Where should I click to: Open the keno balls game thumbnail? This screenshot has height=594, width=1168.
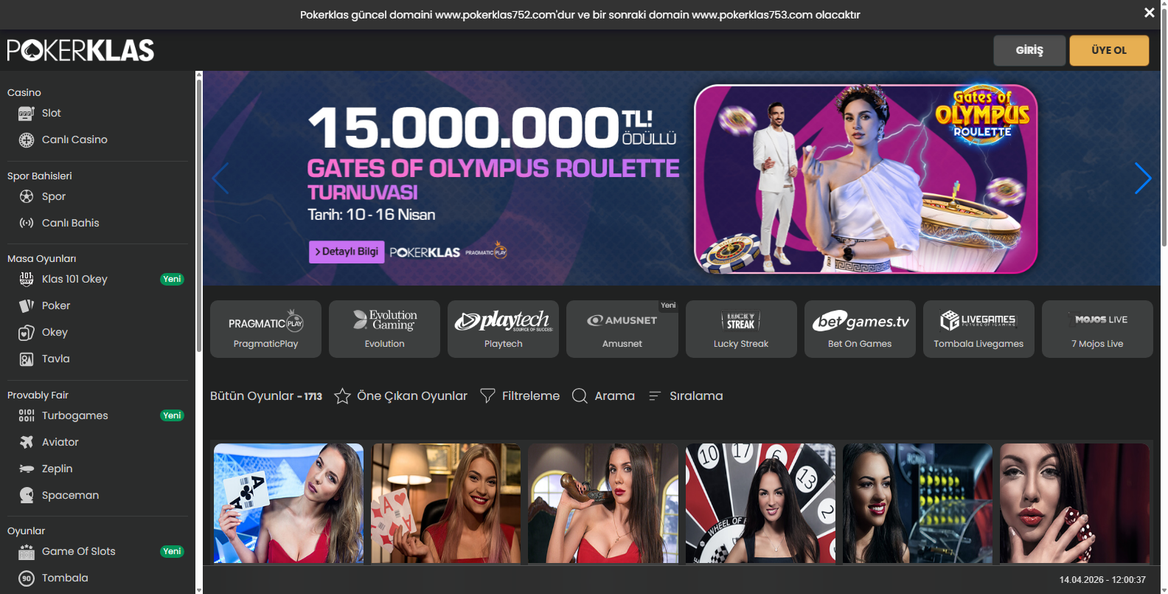point(917,503)
